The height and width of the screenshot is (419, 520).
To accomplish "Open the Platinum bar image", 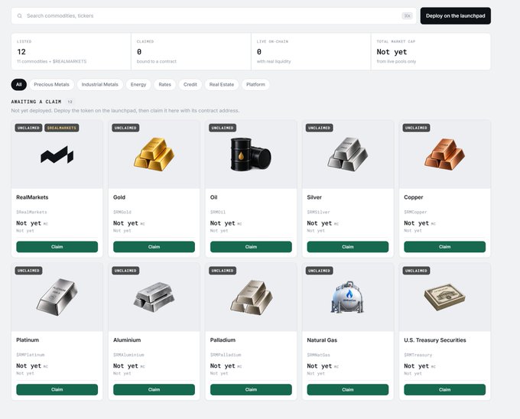I will [57, 297].
